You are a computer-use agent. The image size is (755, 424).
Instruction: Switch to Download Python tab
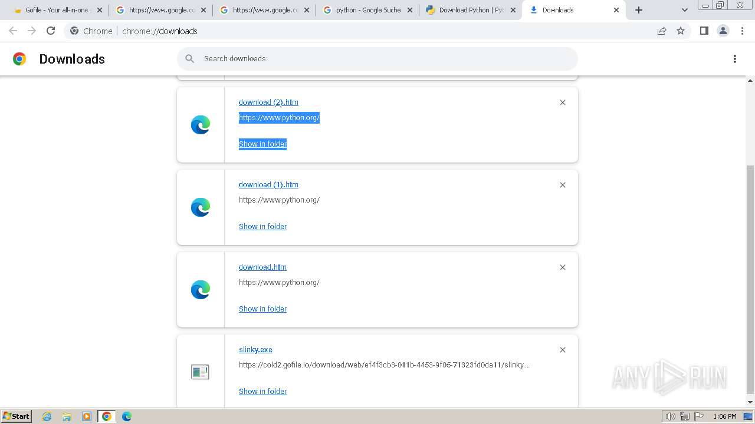[x=472, y=10]
